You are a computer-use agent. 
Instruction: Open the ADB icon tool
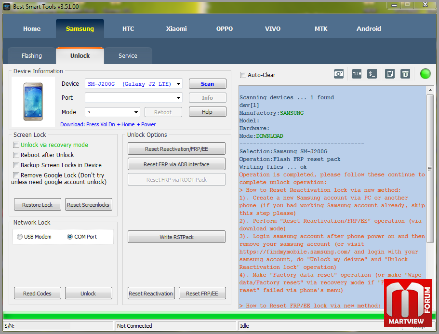point(357,74)
